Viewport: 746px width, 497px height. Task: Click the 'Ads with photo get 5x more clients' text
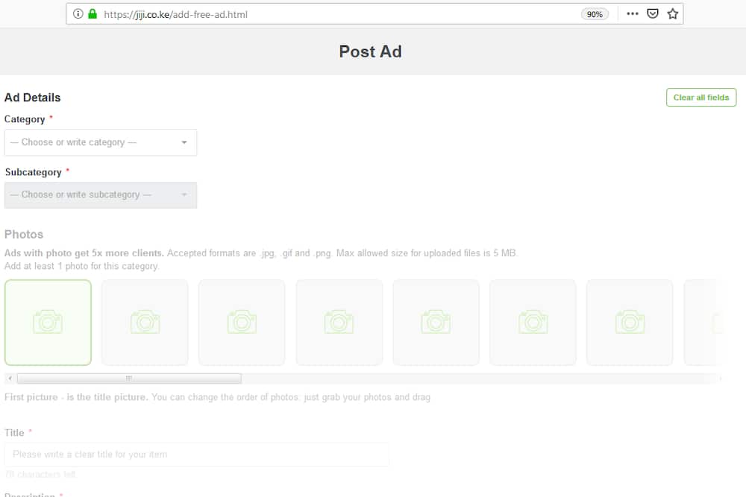pos(84,253)
